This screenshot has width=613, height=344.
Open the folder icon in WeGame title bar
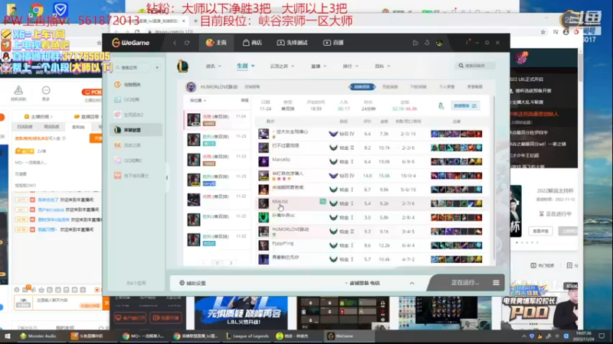[415, 43]
